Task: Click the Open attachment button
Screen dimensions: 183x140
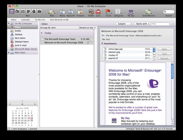Action: [x=164, y=49]
